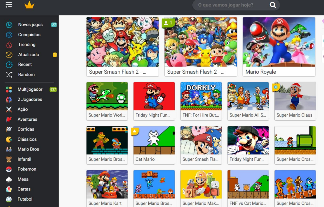The image size is (324, 207).
Task: Click the Mesa spade icon
Action: pos(9,179)
